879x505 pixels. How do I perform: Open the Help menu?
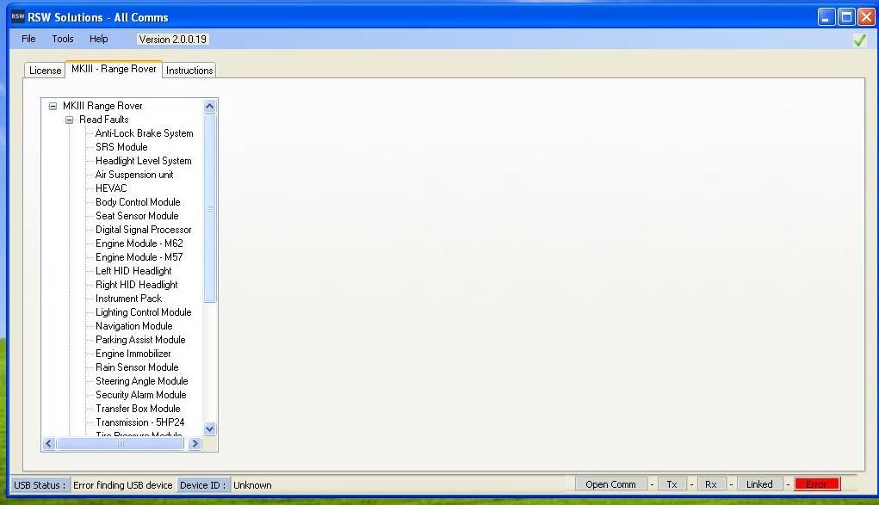point(99,39)
